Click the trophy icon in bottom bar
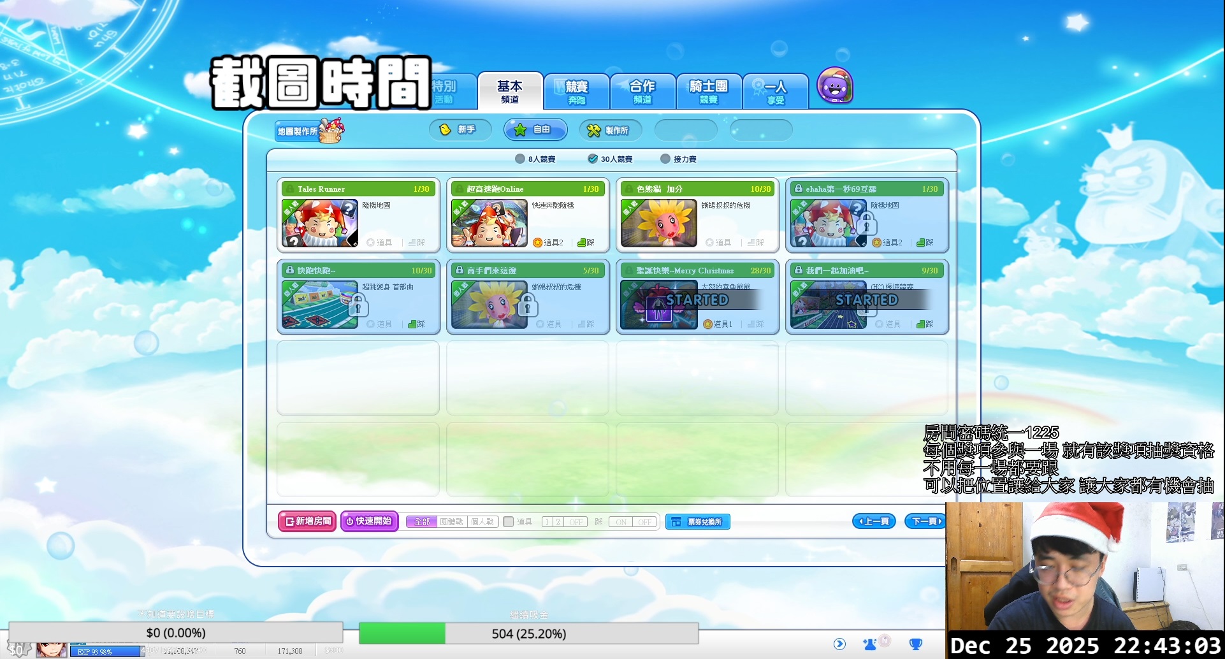 915,644
